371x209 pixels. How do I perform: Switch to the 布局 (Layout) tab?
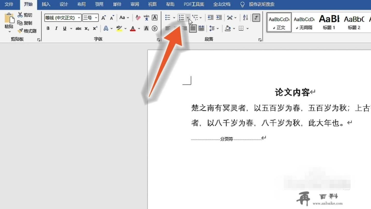click(81, 4)
